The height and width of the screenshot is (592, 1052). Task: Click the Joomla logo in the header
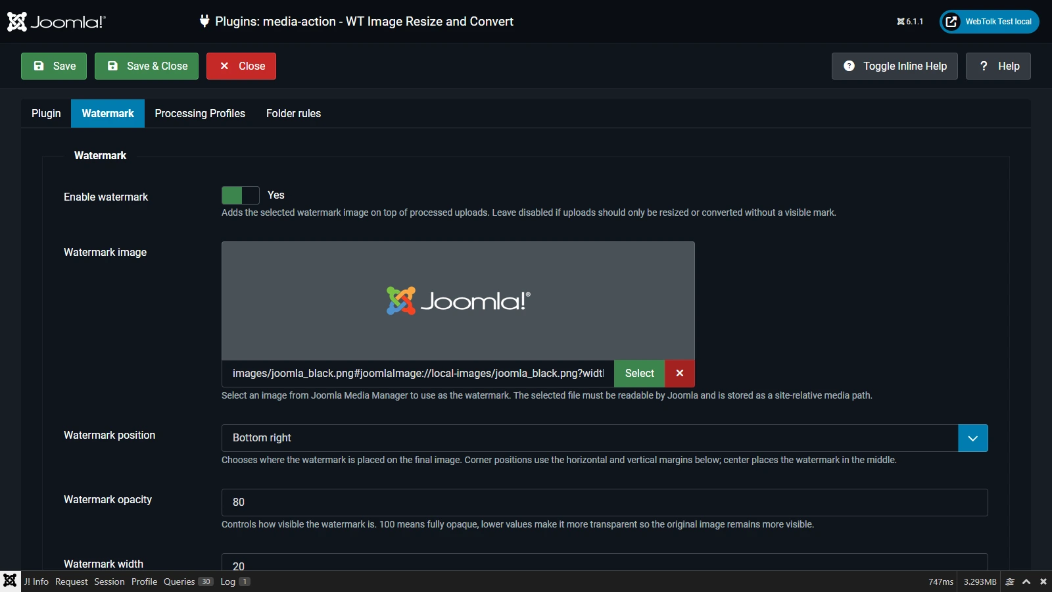pyautogui.click(x=57, y=22)
